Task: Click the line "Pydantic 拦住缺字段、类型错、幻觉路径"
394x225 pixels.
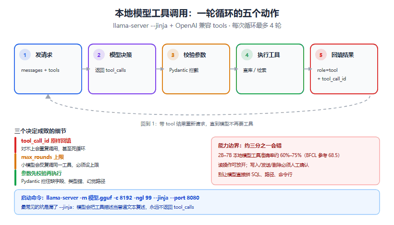Action: (x=63, y=181)
